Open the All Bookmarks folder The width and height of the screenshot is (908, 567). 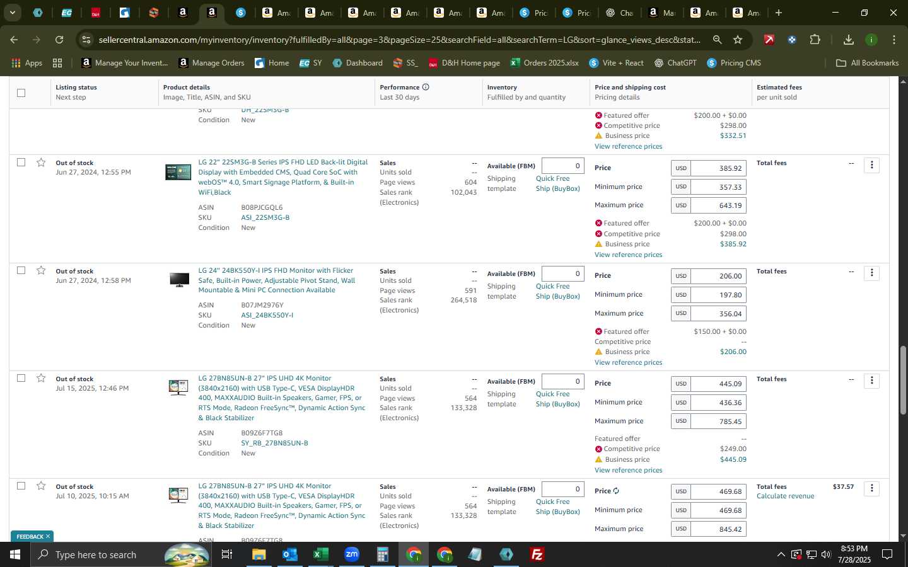click(x=867, y=63)
